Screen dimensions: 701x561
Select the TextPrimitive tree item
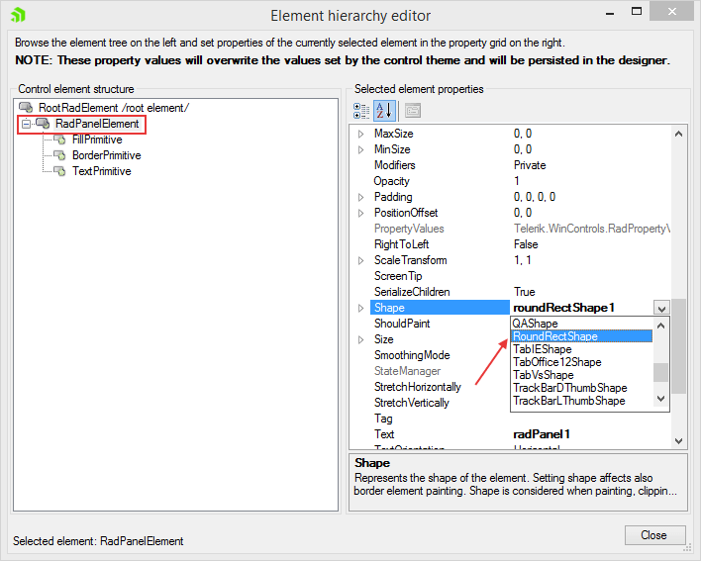coord(101,171)
